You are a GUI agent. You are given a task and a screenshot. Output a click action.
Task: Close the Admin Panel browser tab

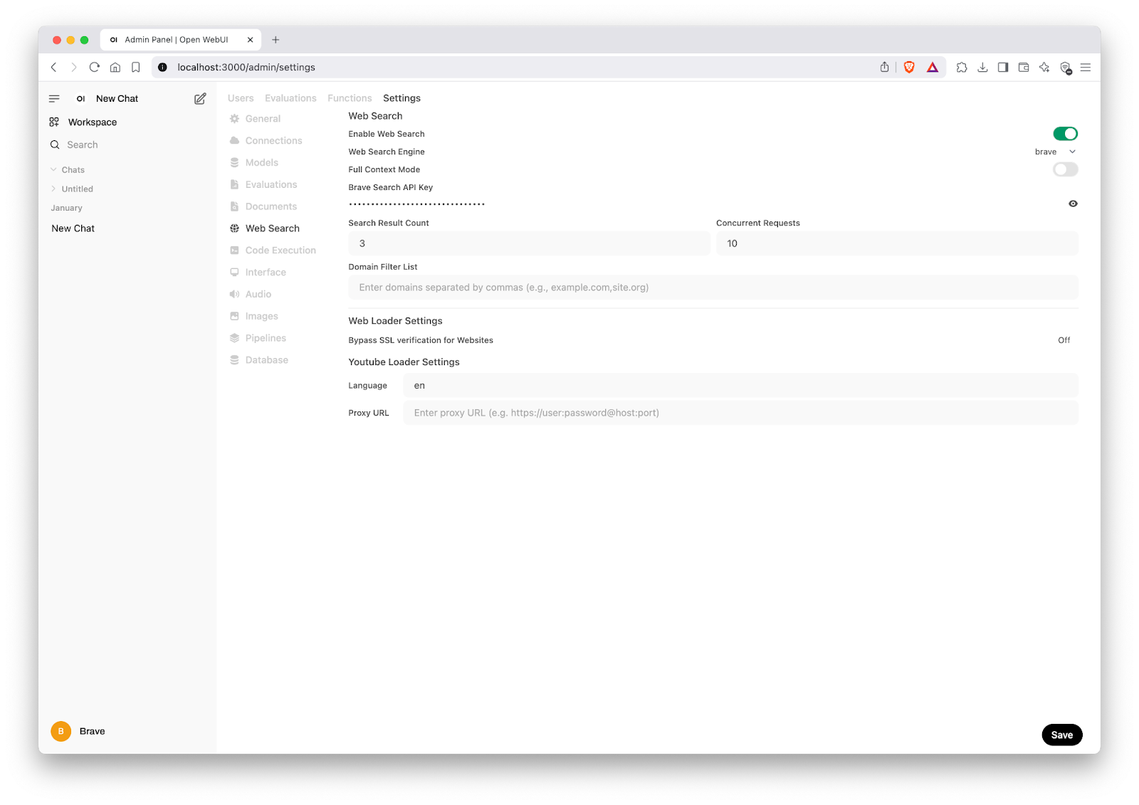[x=250, y=40]
